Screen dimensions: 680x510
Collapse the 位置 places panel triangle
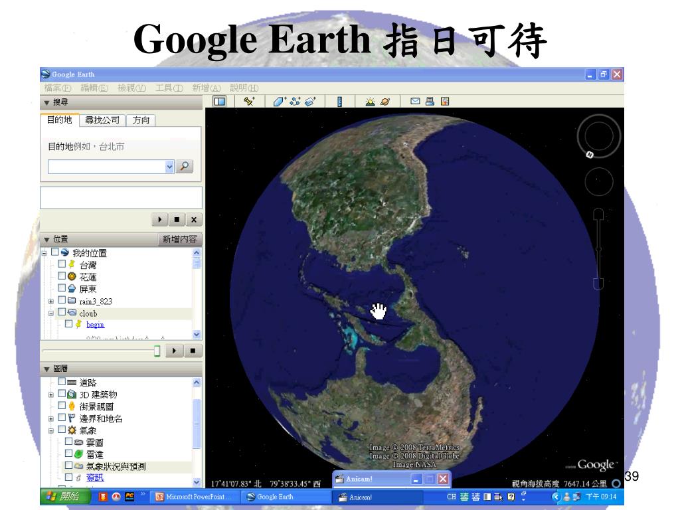point(46,239)
